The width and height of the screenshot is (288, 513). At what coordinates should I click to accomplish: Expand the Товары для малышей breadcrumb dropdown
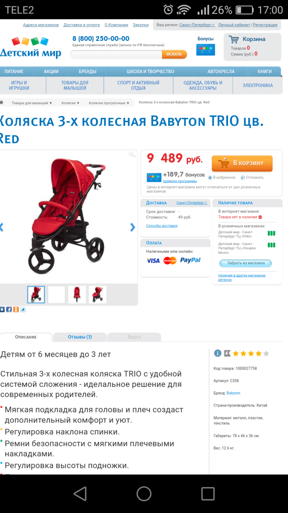(x=32, y=103)
